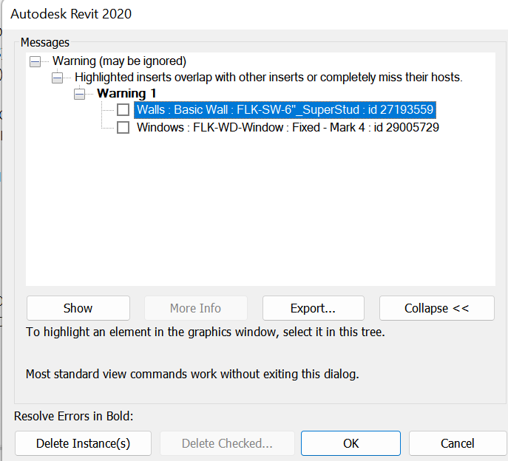This screenshot has width=508, height=461.
Task: Select the Windows : FLK-WD-Window Fixed row
Action: coord(288,128)
